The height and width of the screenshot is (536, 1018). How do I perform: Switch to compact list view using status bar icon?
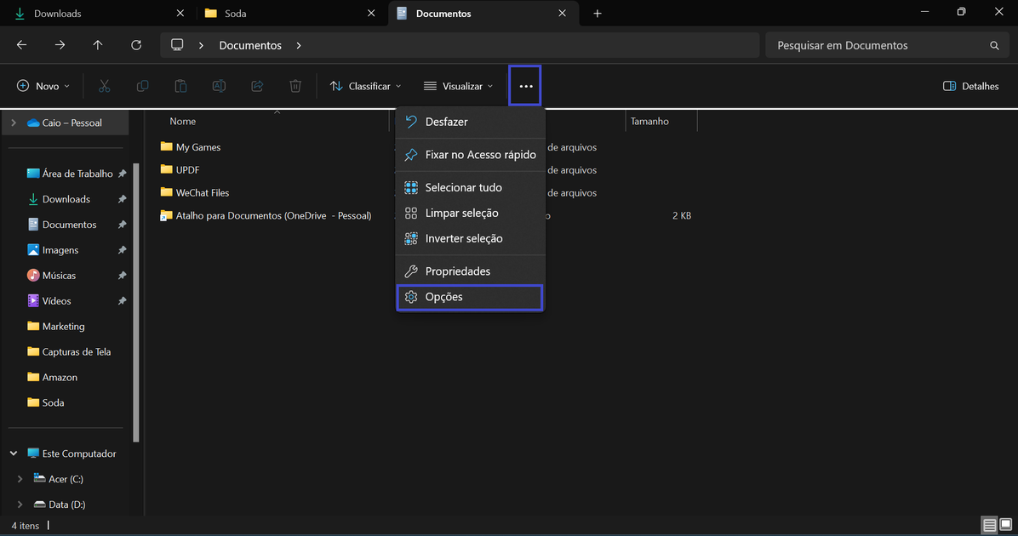(988, 525)
